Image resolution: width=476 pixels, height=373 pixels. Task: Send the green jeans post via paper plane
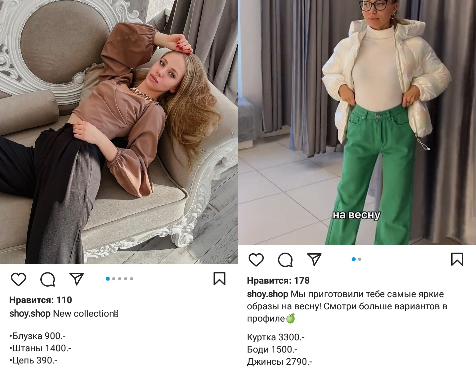314,260
